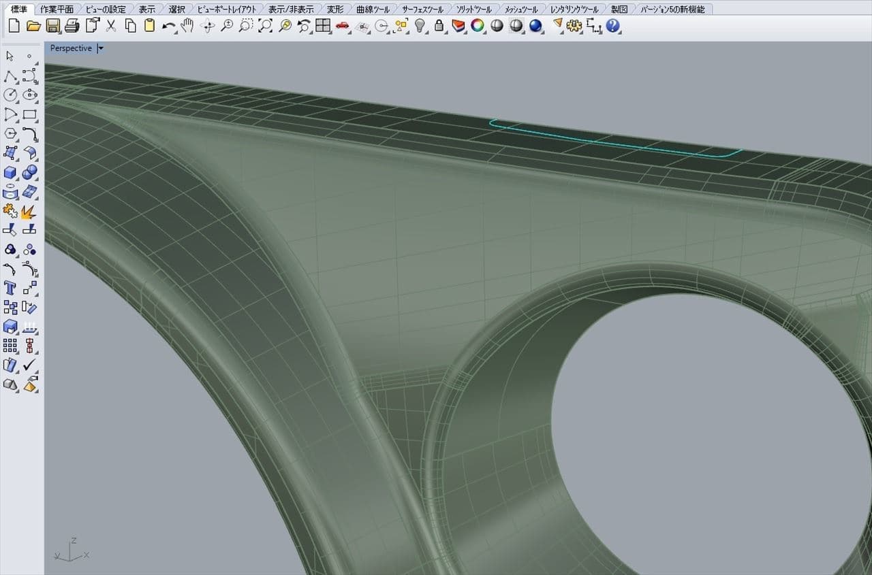Image resolution: width=872 pixels, height=575 pixels.
Task: Switch to the 製図 tab
Action: [619, 9]
